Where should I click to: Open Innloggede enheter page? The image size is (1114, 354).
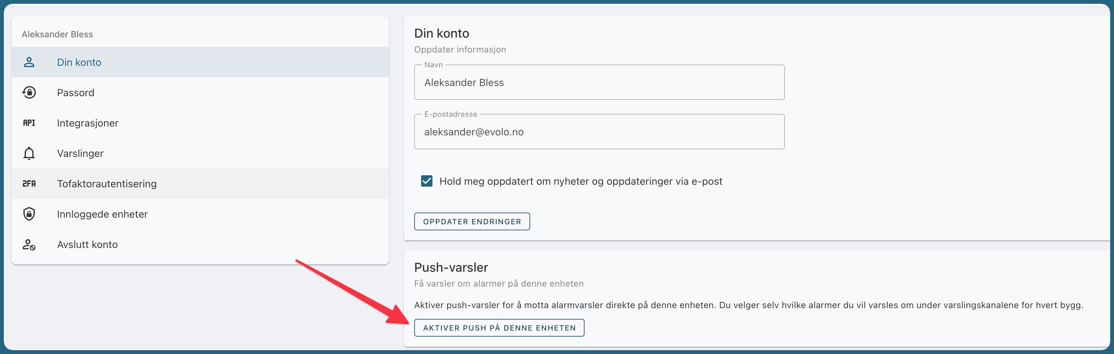(200, 214)
